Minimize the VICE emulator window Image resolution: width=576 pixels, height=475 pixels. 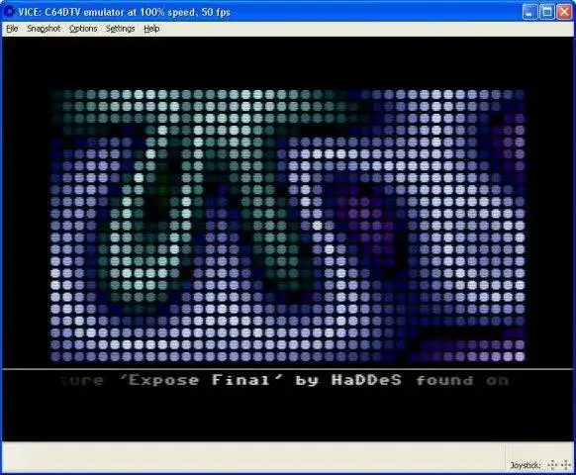[x=529, y=12]
